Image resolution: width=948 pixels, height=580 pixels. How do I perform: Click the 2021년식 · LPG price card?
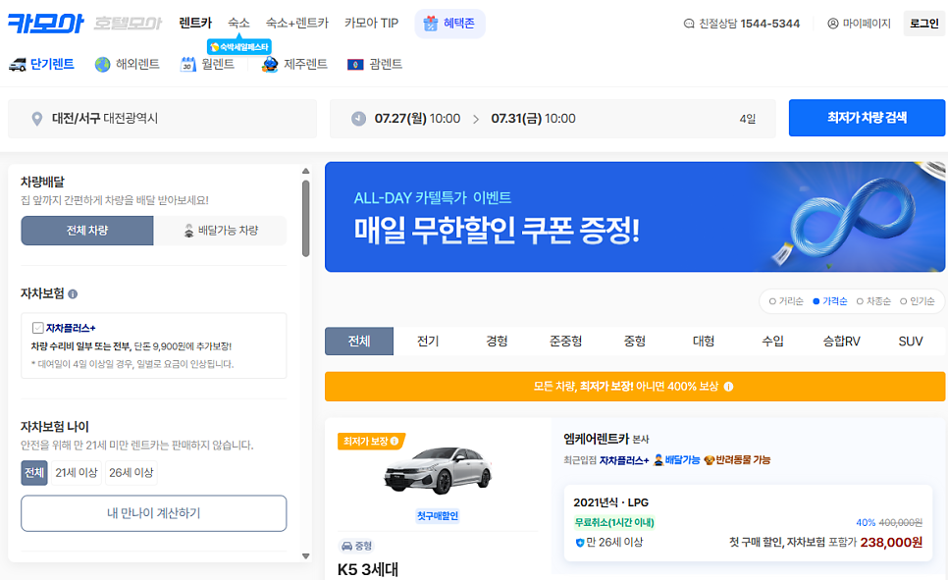click(x=748, y=523)
